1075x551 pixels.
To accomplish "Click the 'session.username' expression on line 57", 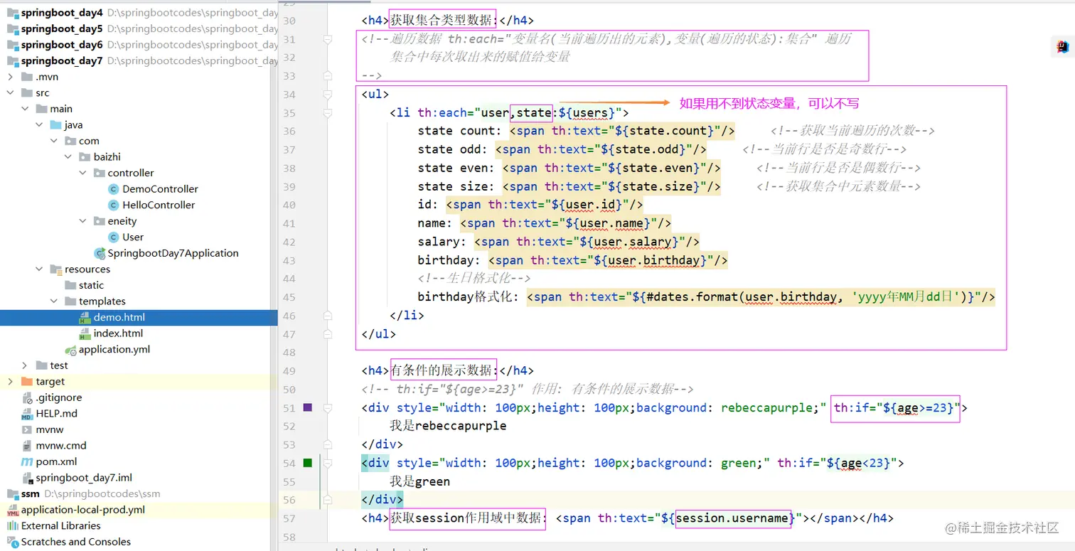I will [732, 518].
